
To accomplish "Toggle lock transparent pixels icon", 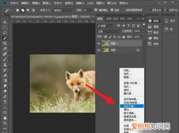I will click(x=106, y=37).
